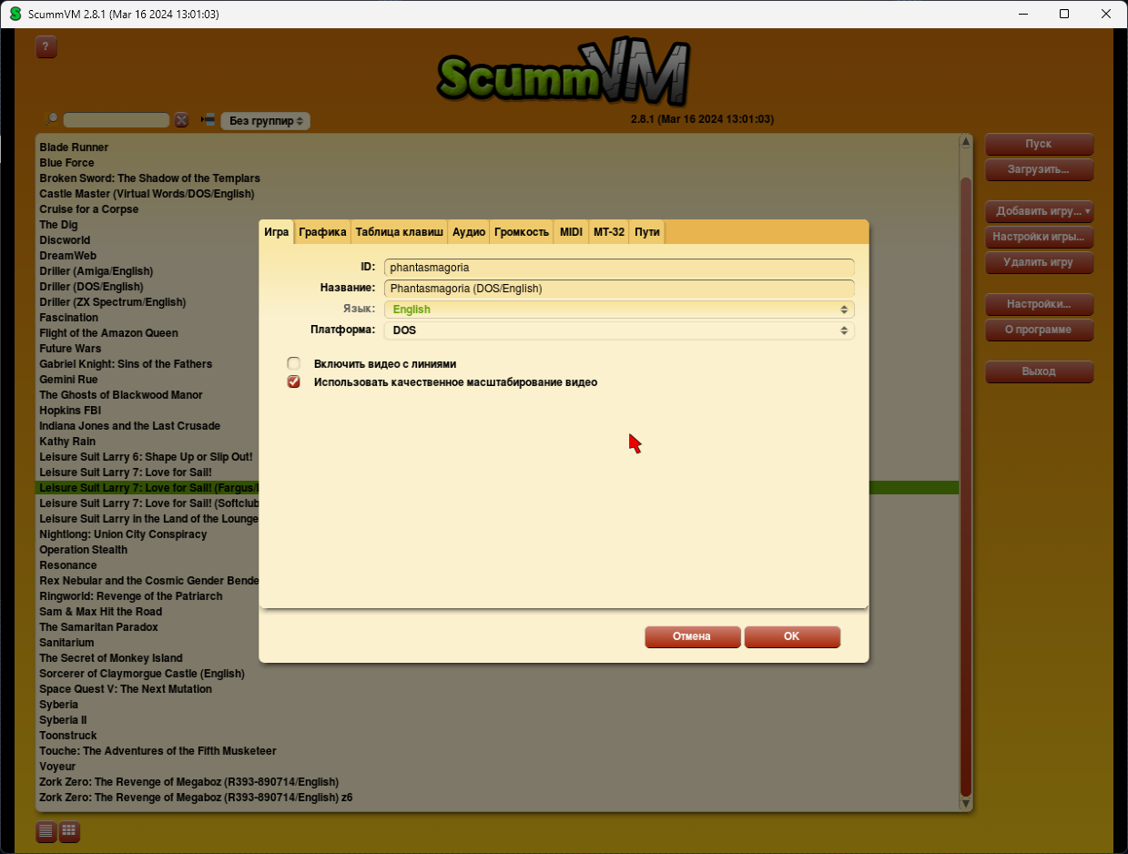
Task: Click the ScummVM title bar app icon
Action: (15, 15)
